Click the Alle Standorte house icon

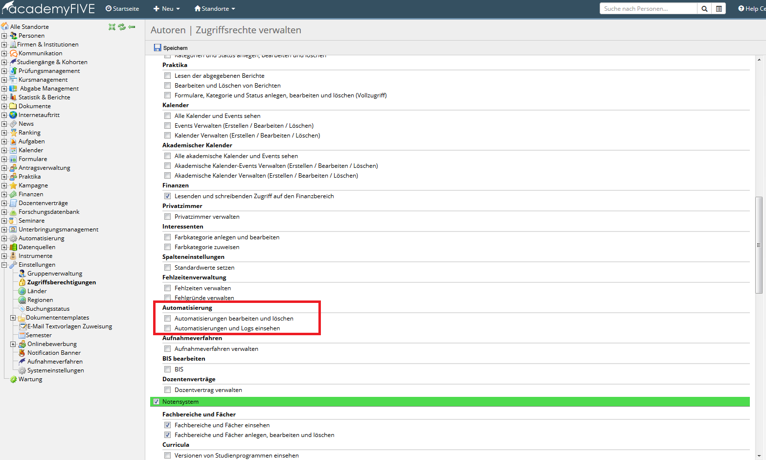tap(5, 26)
